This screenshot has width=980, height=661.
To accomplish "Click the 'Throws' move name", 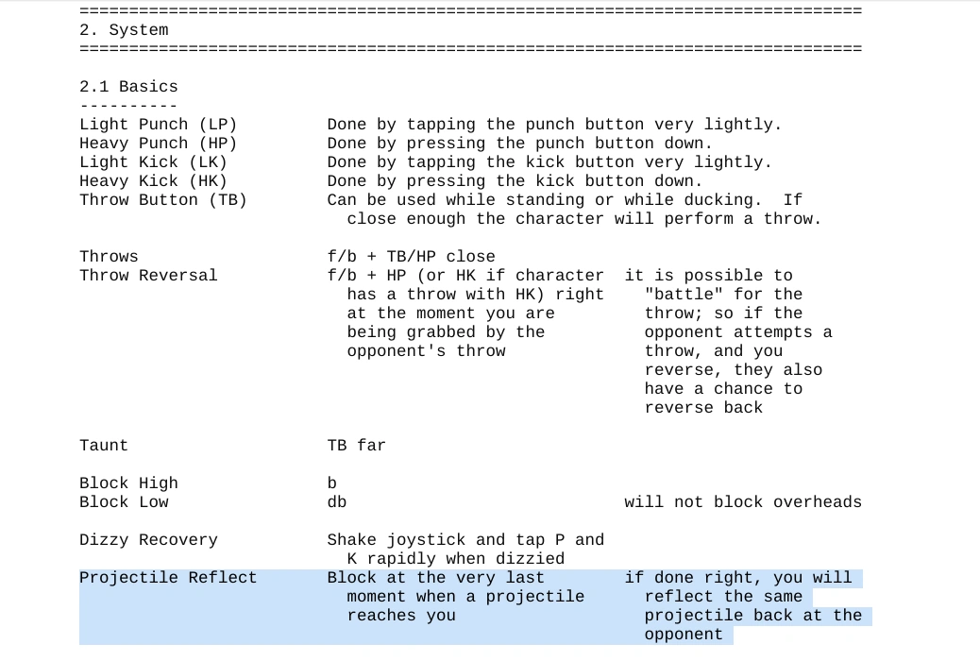I will [x=109, y=257].
